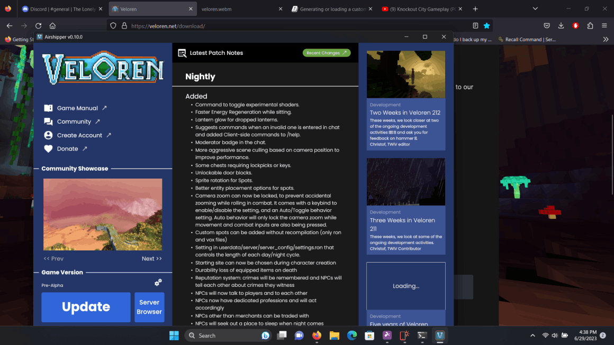
Task: Expand the Firefox list all tabs dropdown
Action: pos(535,8)
